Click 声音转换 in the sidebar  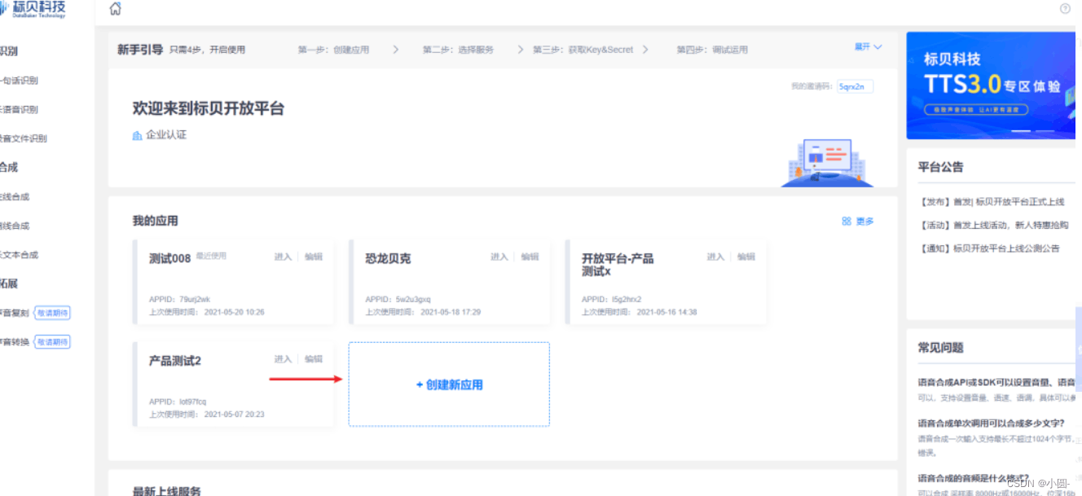pyautogui.click(x=15, y=342)
